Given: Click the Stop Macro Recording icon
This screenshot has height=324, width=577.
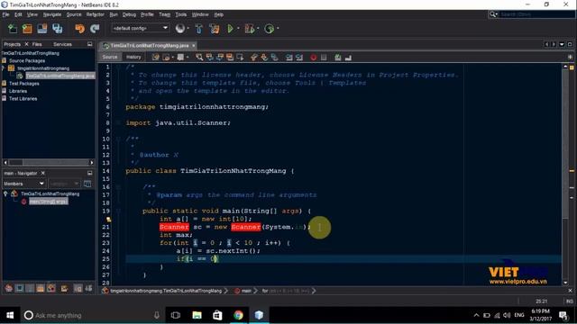Looking at the screenshot, I should tap(324, 57).
